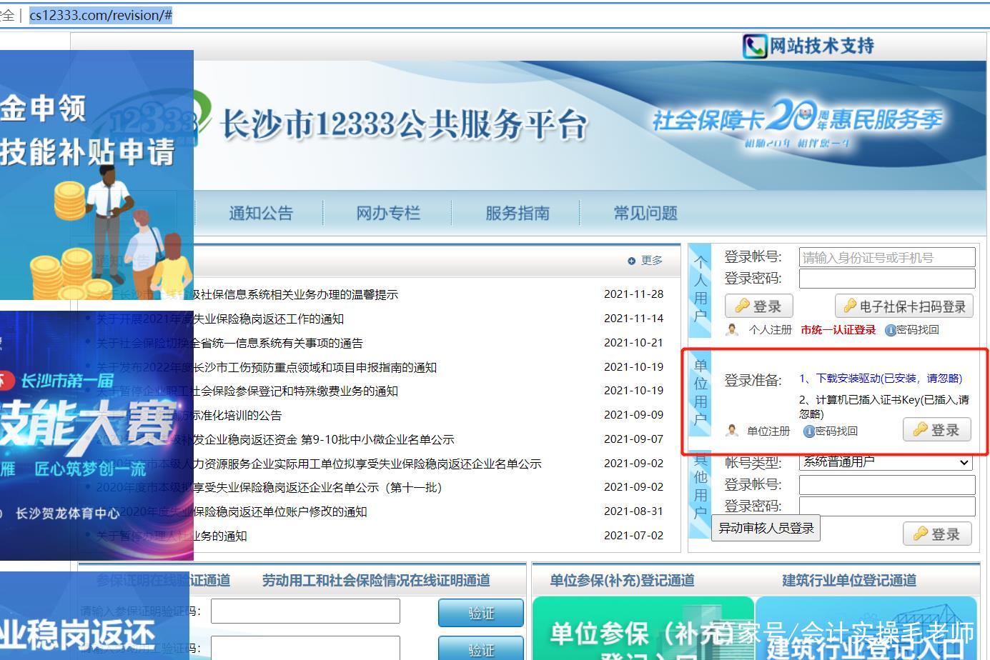Viewport: 990px width, 660px height.
Task: Click the browser address bar URL
Action: pos(101,15)
